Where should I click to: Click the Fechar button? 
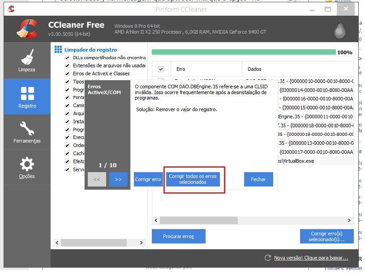tap(258, 179)
